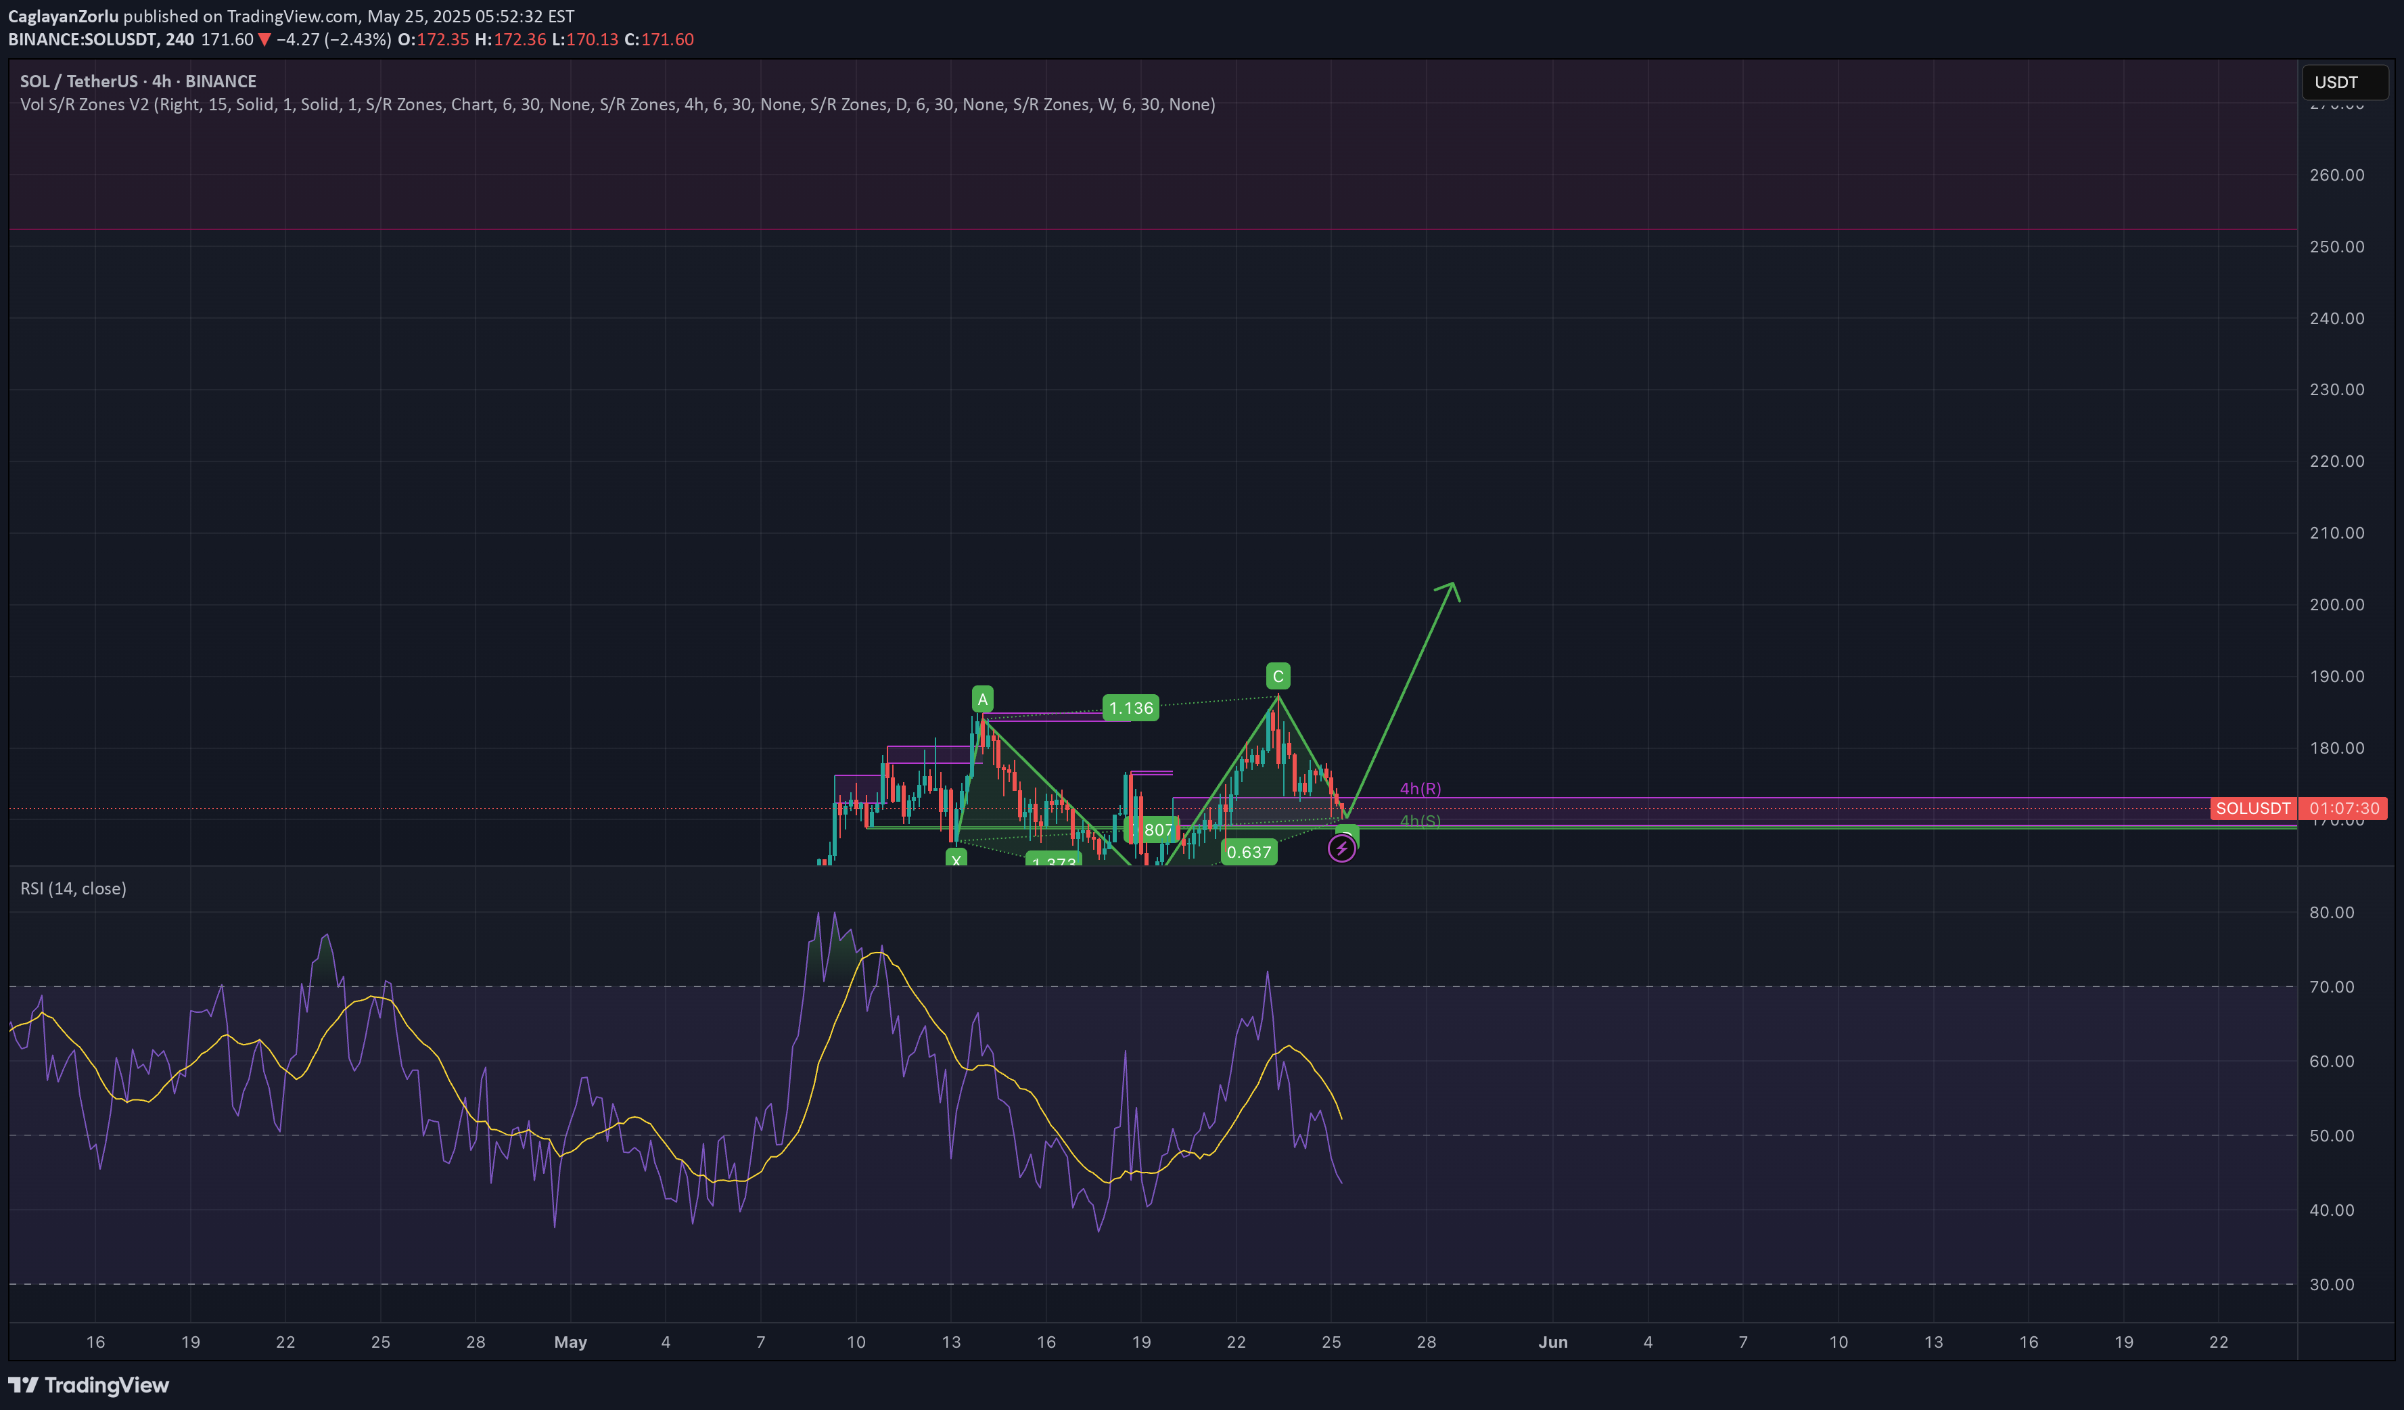Click the 01:07:30 countdown label
Viewport: 2404px width, 1410px height.
click(2344, 808)
